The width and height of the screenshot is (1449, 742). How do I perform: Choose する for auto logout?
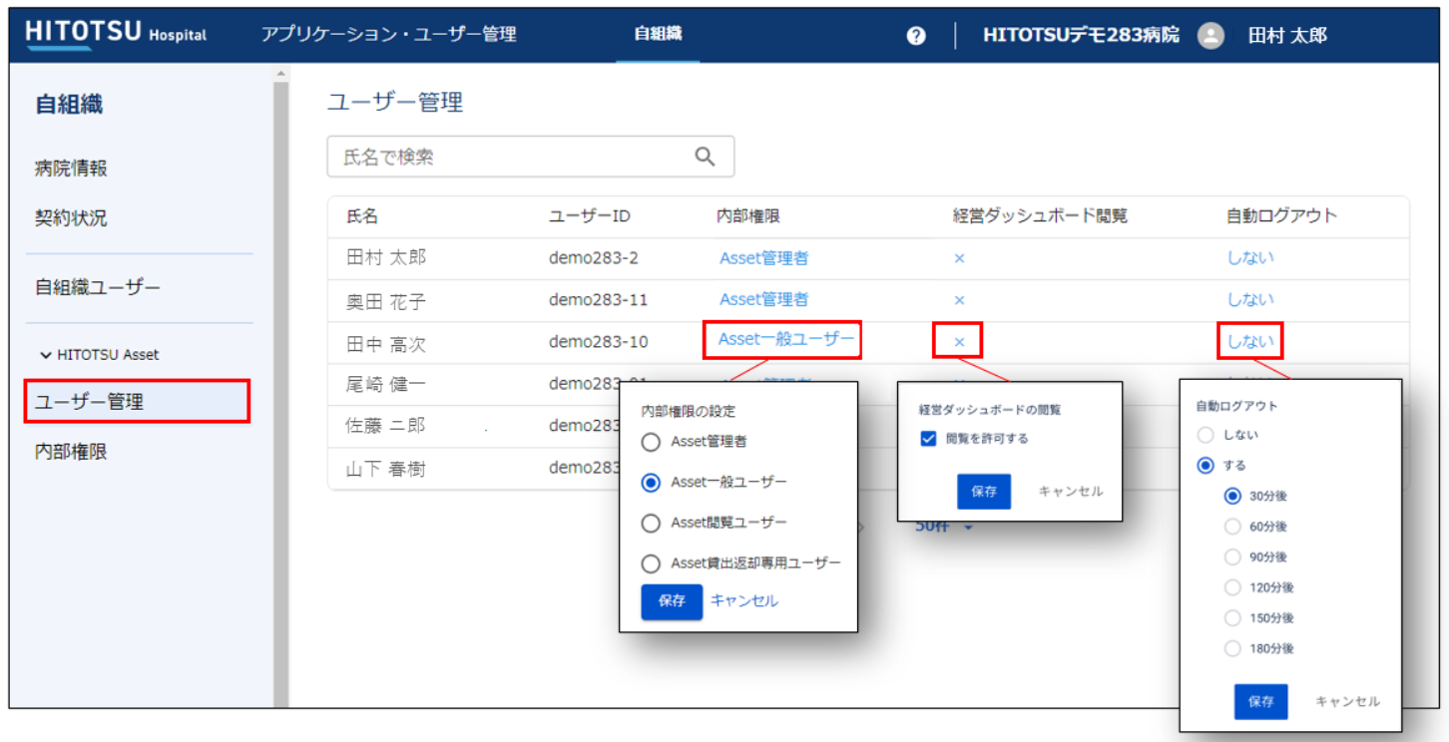pos(1206,465)
